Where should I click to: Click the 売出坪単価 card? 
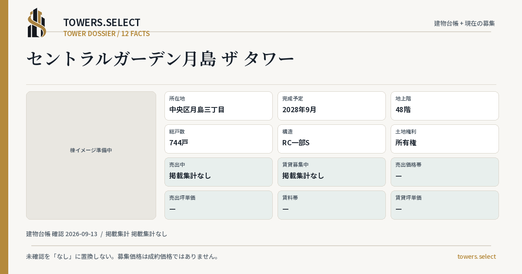(218, 205)
